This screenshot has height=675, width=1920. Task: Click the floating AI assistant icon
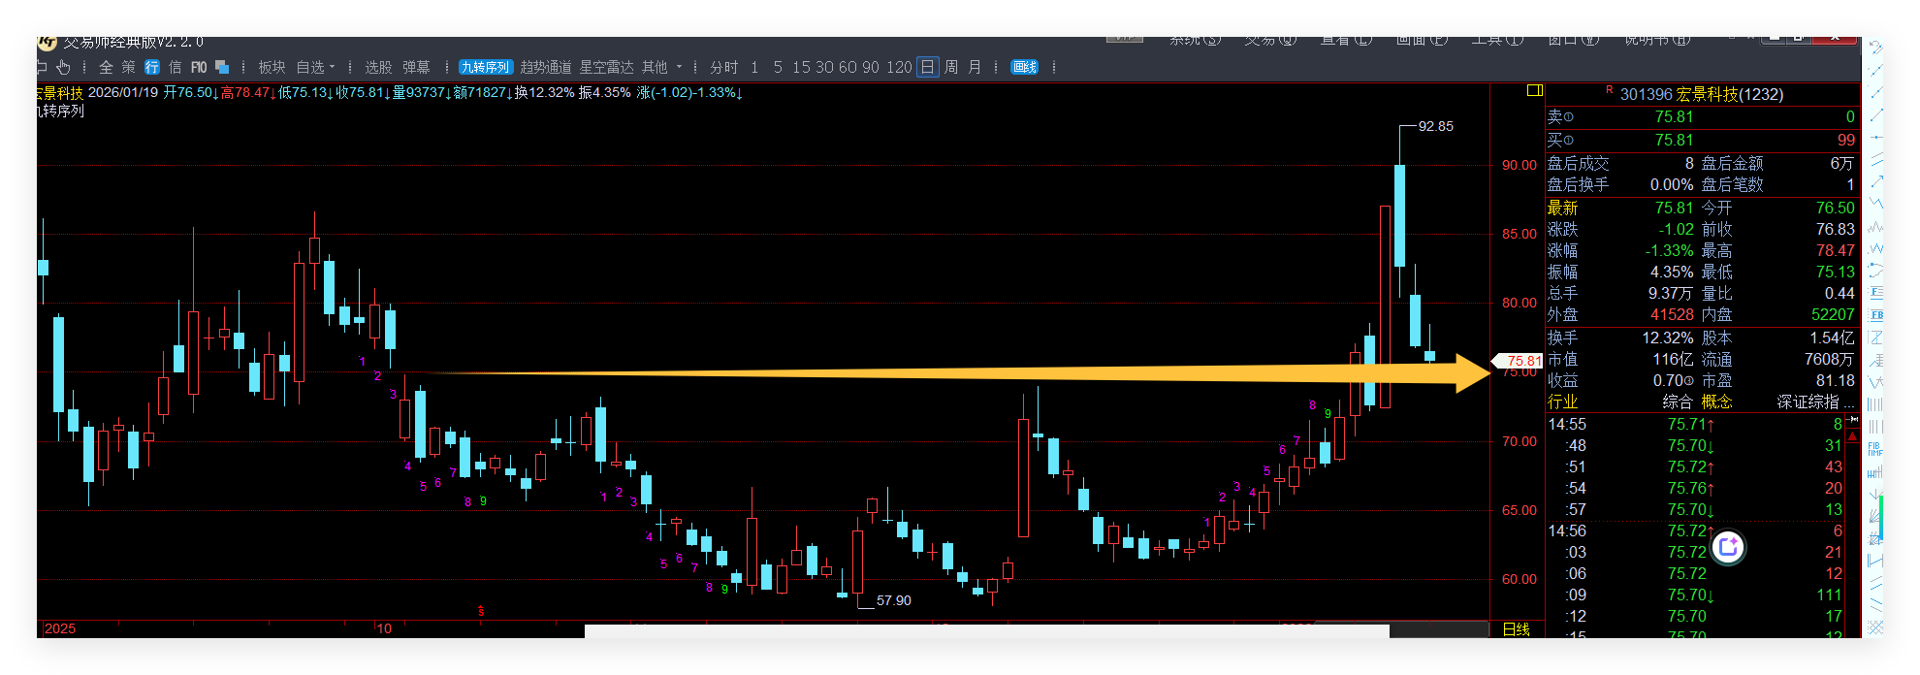pos(1727,547)
